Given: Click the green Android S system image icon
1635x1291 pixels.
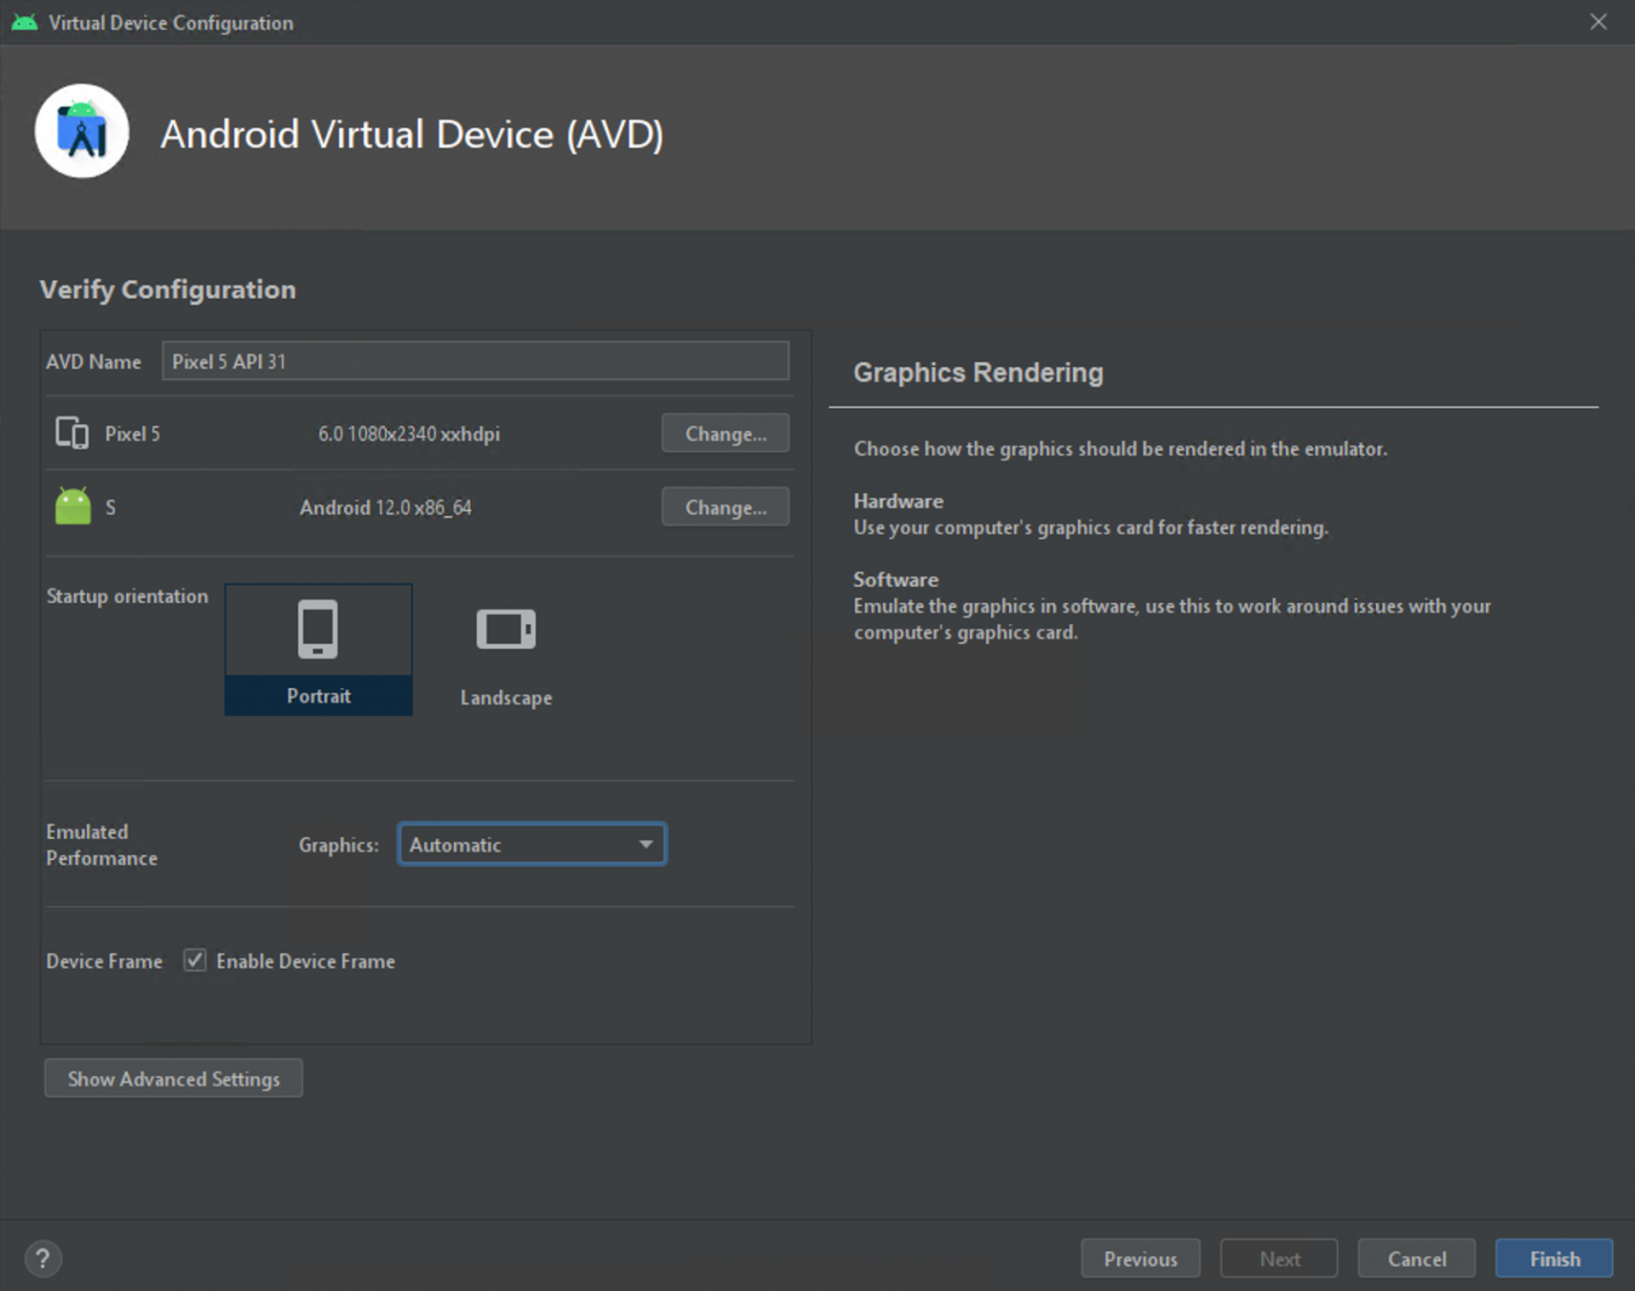Looking at the screenshot, I should (72, 507).
